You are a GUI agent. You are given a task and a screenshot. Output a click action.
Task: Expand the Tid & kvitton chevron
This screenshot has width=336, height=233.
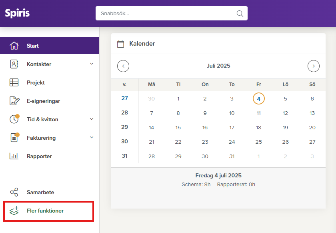pyautogui.click(x=92, y=119)
